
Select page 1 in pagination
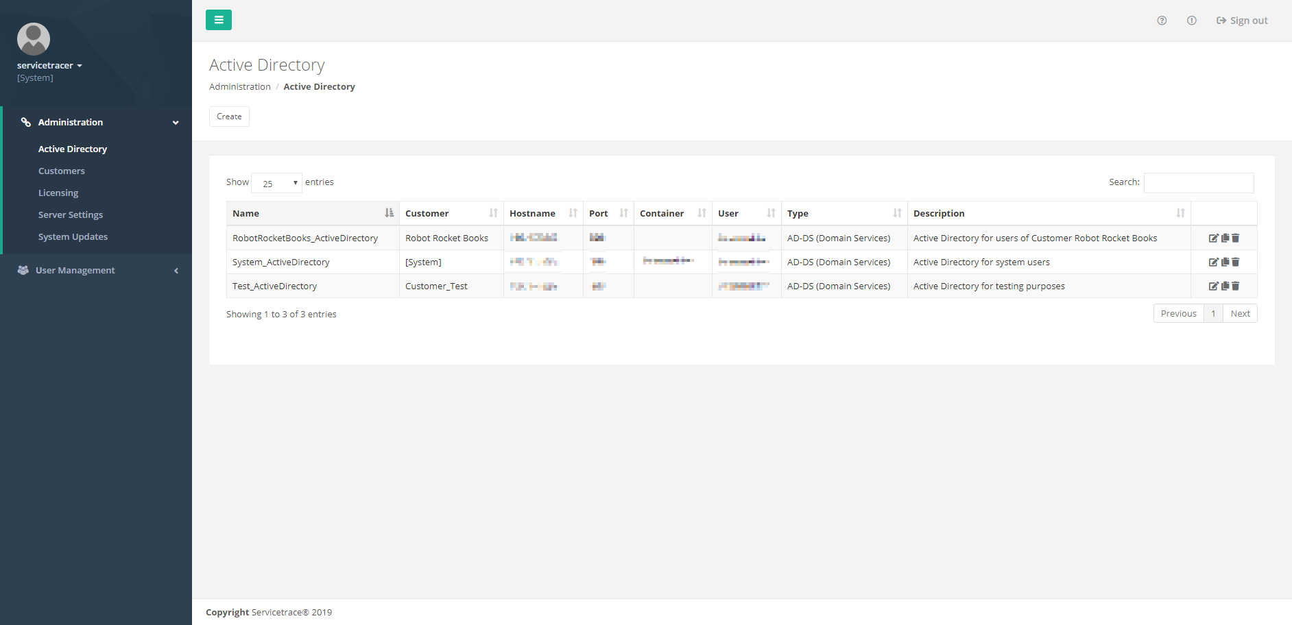point(1213,313)
